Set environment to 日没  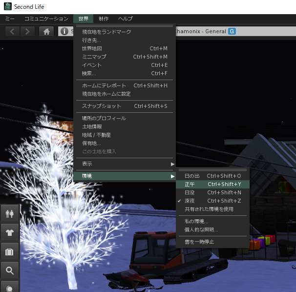[213, 192]
